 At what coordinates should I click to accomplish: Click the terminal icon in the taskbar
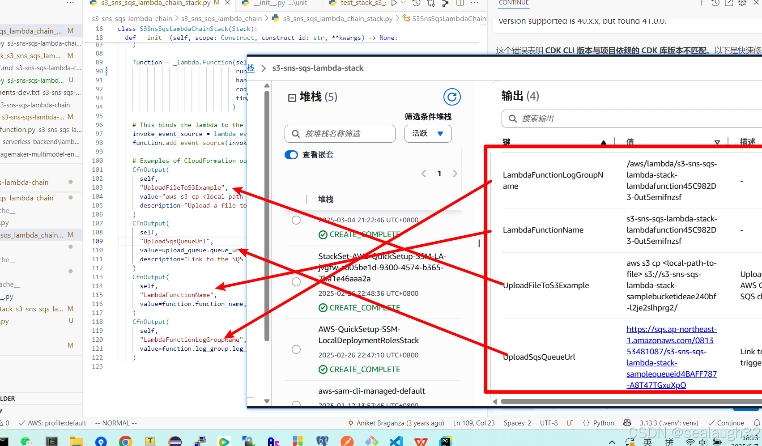coord(52,442)
